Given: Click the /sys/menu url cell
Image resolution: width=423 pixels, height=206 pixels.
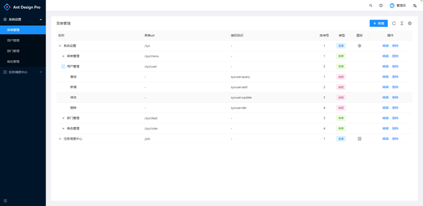Looking at the screenshot, I should click(186, 56).
